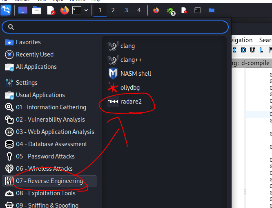Open the All Applications category

tap(49, 67)
